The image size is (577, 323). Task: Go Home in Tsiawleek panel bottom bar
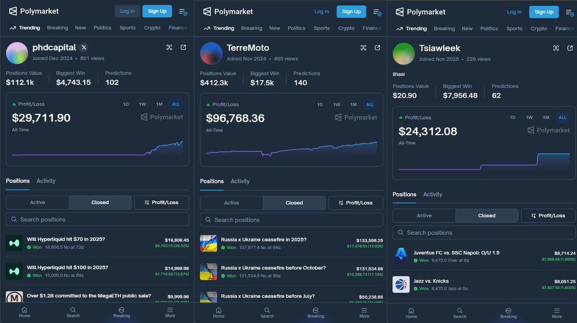(x=411, y=313)
